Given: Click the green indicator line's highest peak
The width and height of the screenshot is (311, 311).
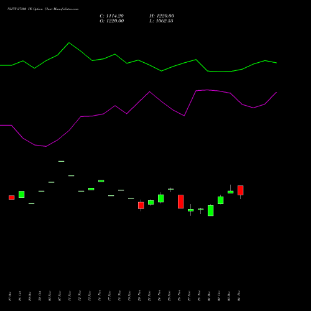Looking at the screenshot, I should (x=69, y=43).
